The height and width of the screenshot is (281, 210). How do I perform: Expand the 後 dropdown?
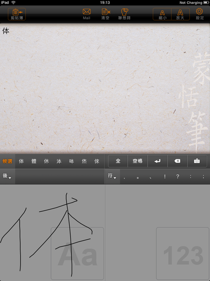coord(7,176)
